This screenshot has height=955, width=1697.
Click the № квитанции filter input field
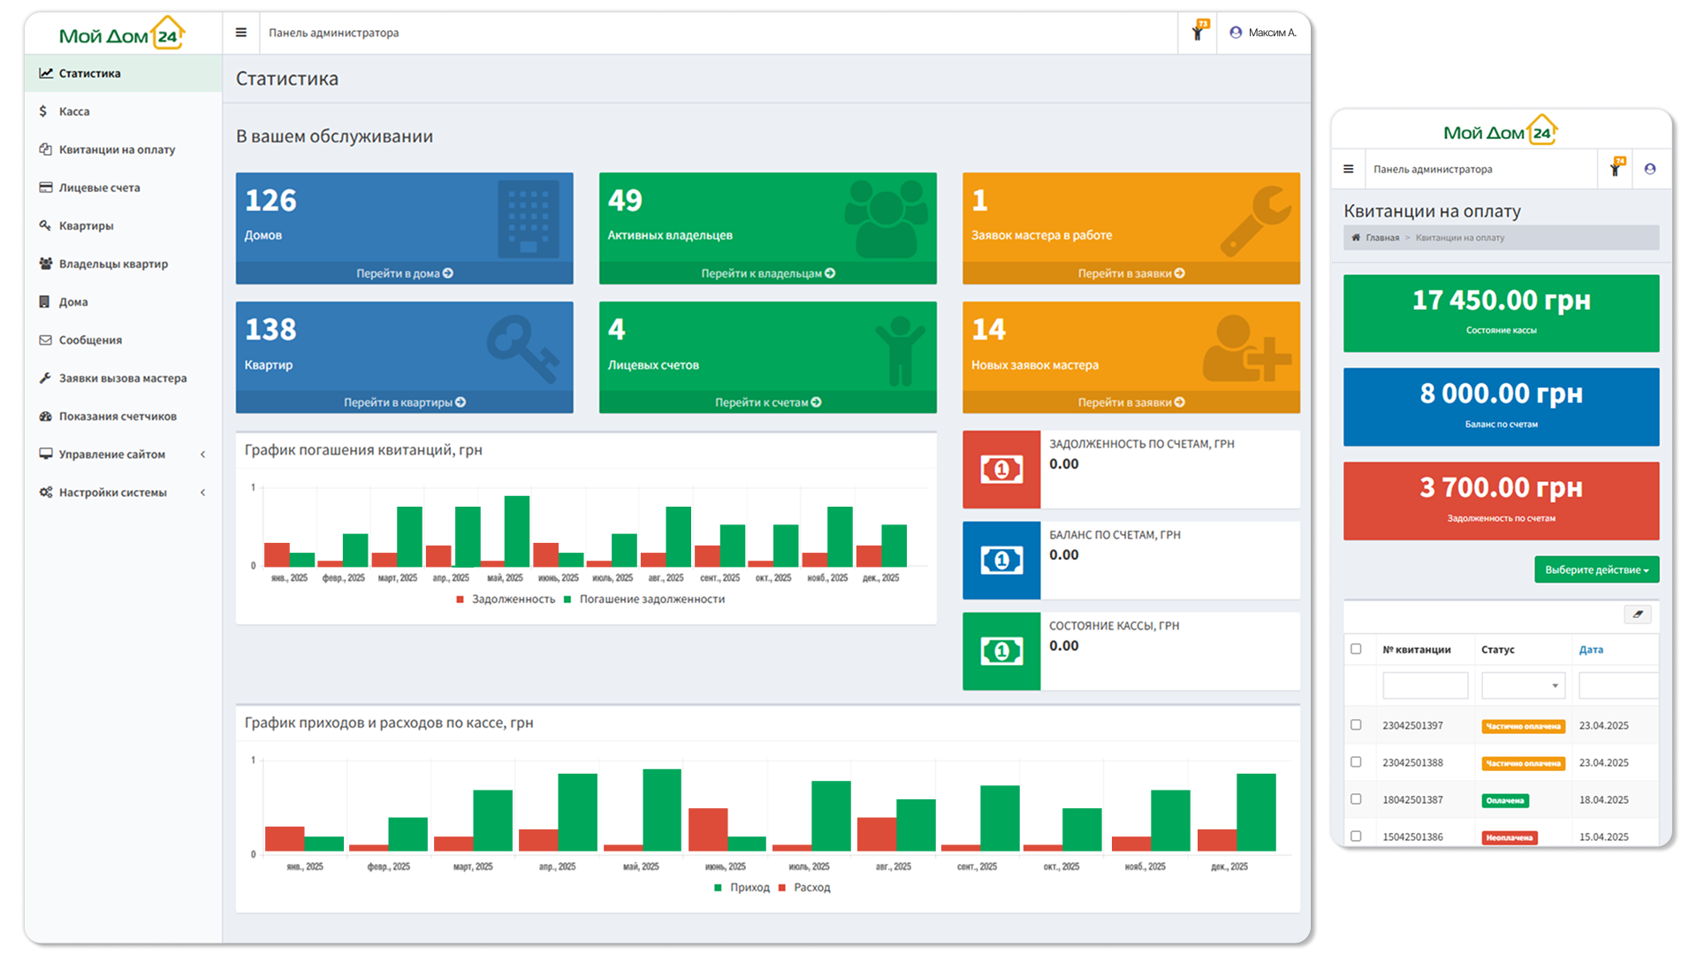tap(1424, 685)
